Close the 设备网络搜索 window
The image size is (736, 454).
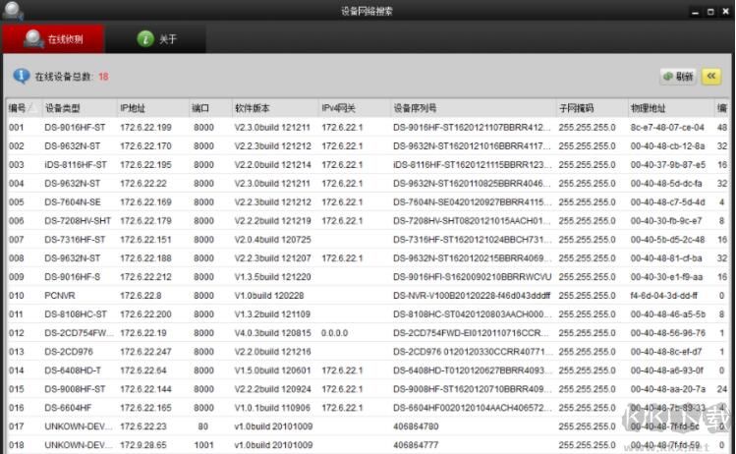click(725, 11)
